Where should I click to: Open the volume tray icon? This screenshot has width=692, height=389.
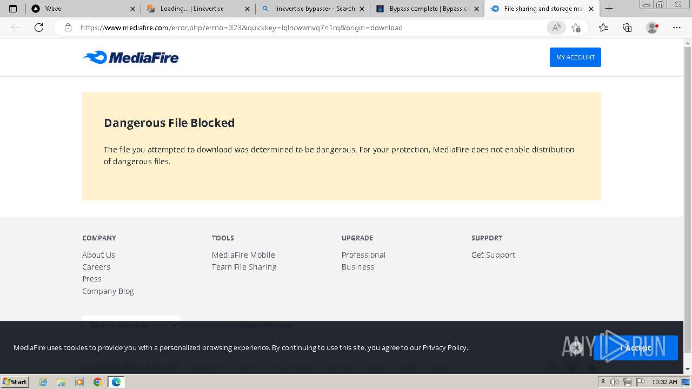[615, 382]
